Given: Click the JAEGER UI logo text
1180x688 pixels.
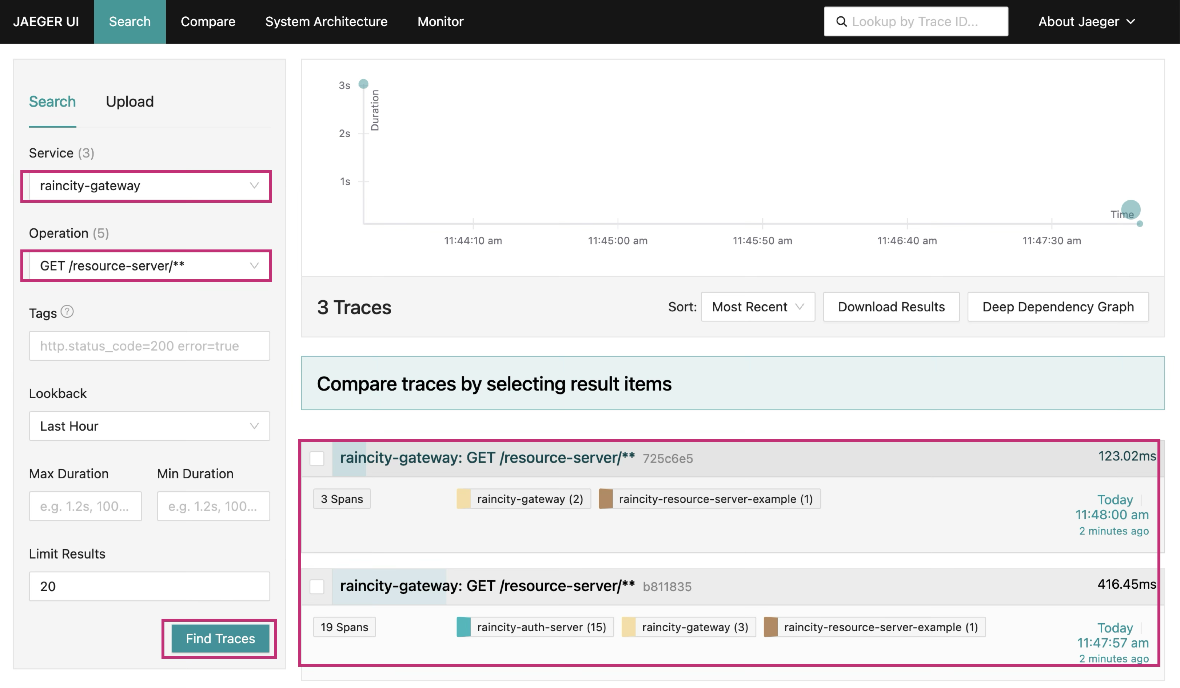Looking at the screenshot, I should point(46,21).
